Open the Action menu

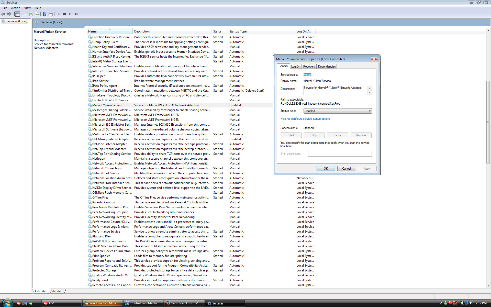16,8
